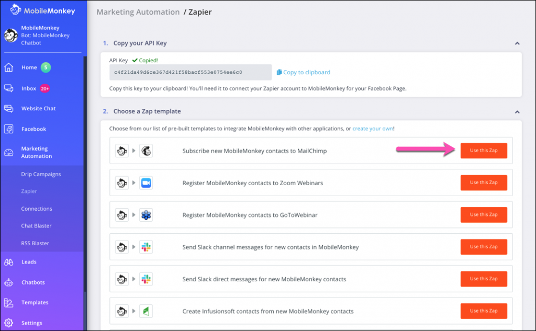Click Slack icon in direct messages row
Image resolution: width=536 pixels, height=331 pixels.
click(x=146, y=279)
